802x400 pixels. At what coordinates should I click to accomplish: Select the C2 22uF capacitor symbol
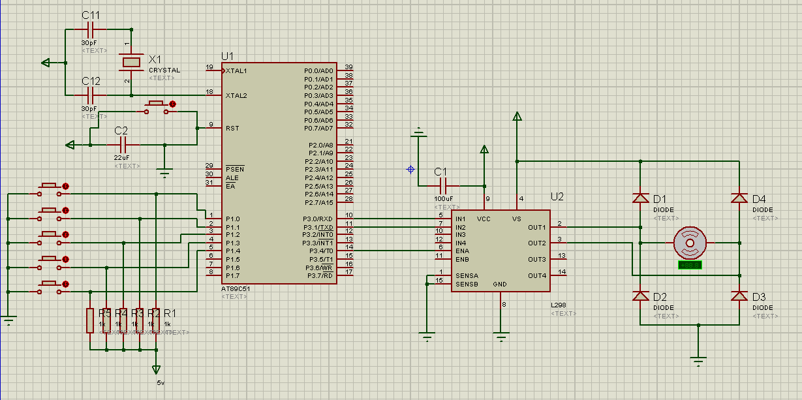pyautogui.click(x=122, y=145)
